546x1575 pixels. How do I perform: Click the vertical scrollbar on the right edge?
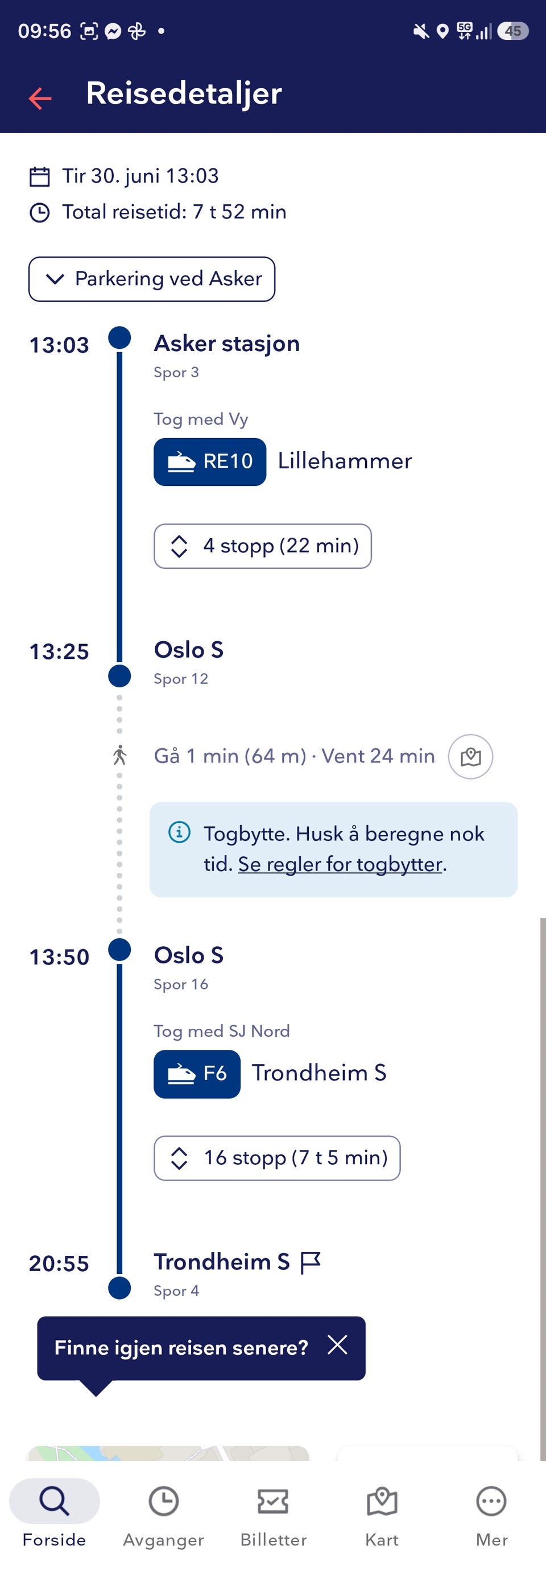tap(543, 1189)
